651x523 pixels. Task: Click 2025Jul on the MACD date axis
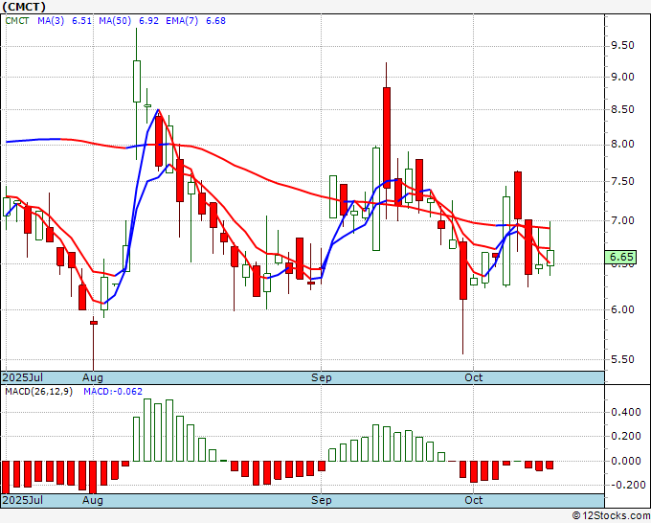pyautogui.click(x=23, y=500)
